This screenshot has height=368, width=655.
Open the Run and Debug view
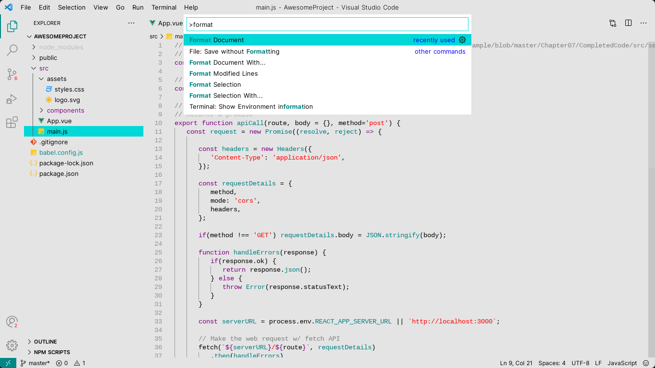click(x=12, y=99)
